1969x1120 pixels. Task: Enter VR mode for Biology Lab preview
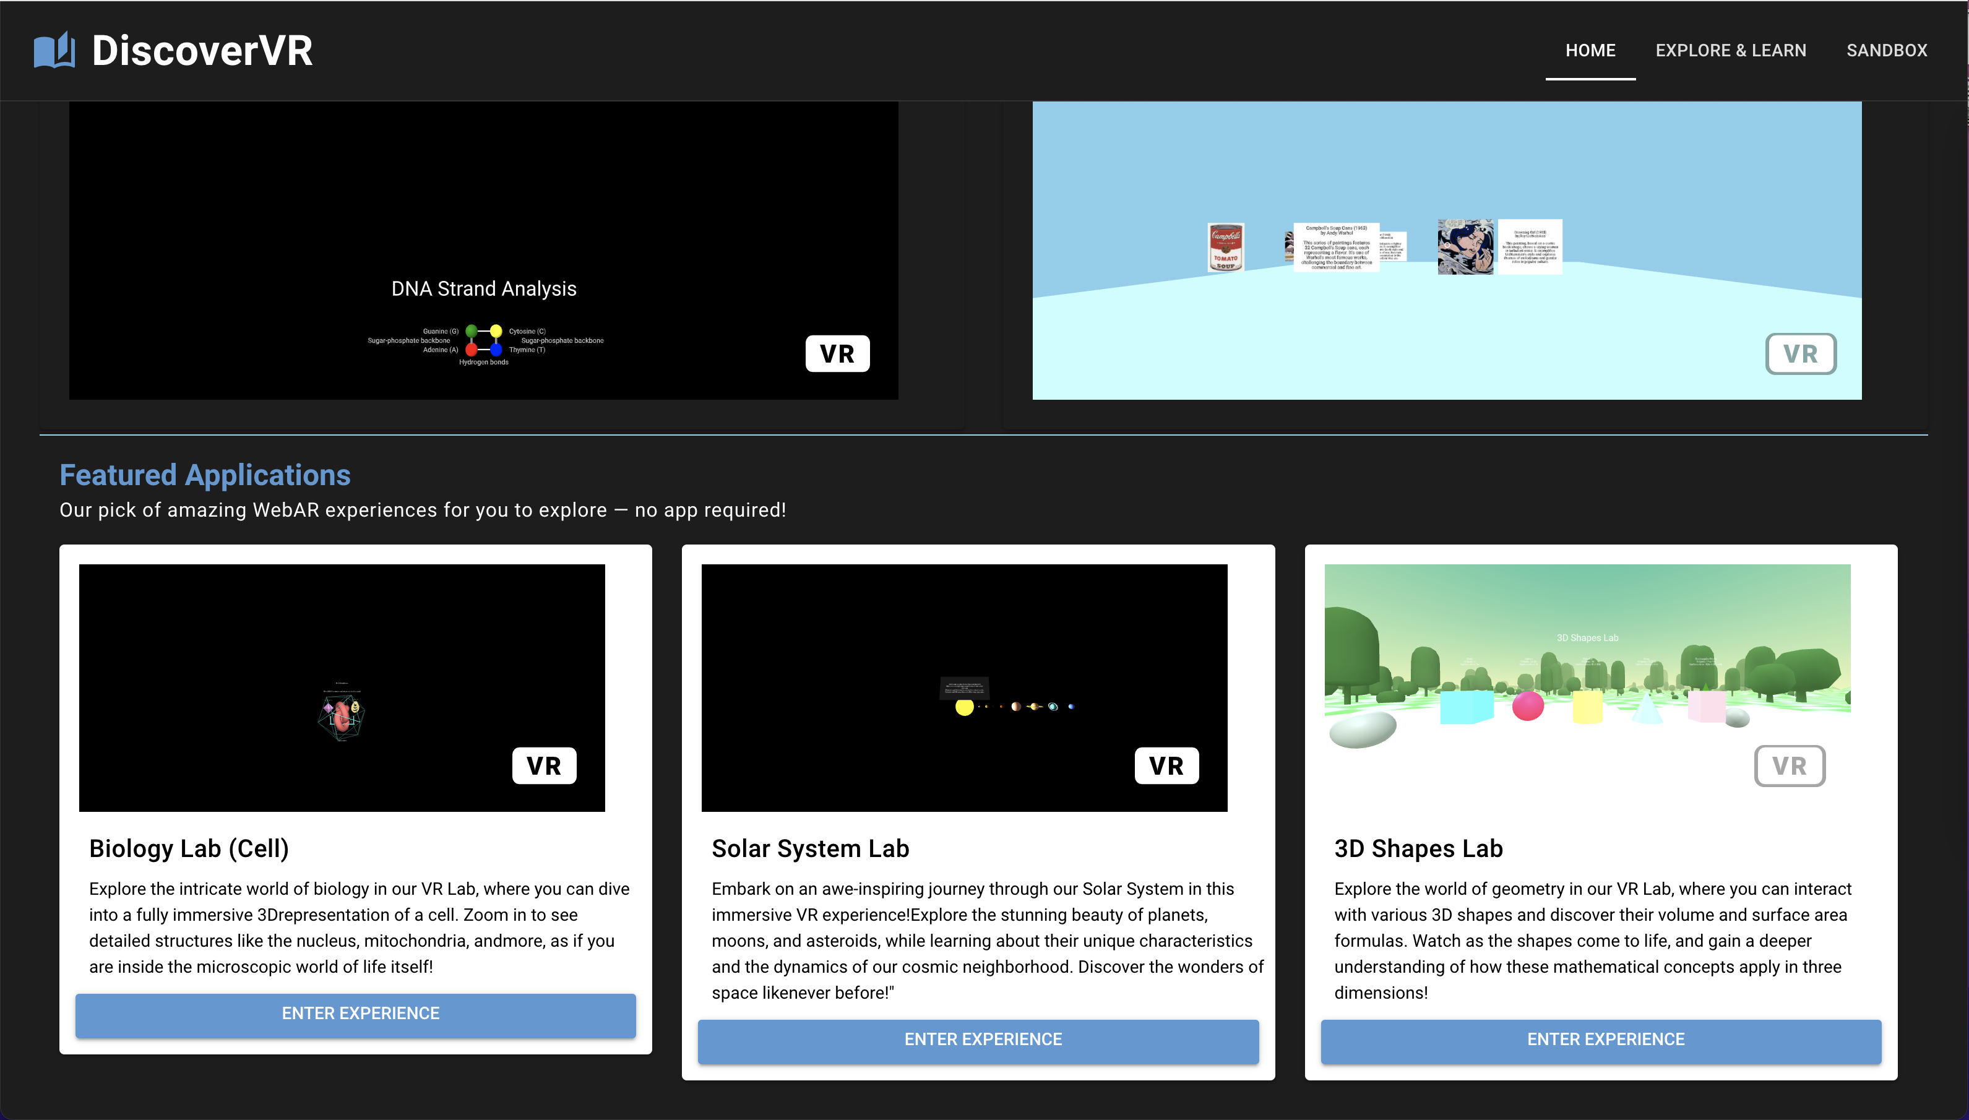point(544,765)
